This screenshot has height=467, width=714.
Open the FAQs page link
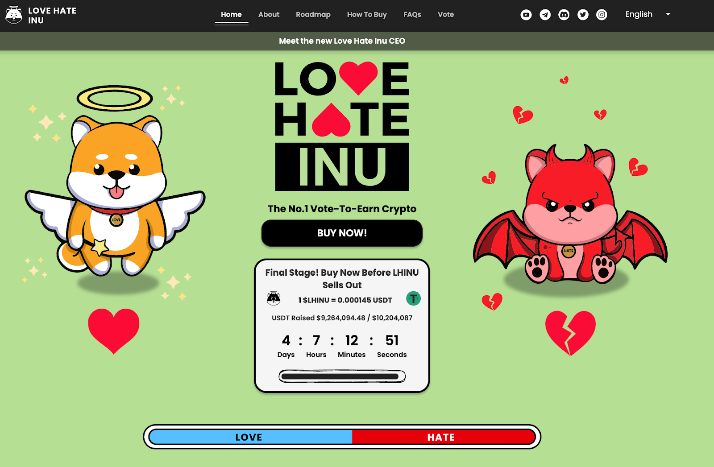(412, 15)
